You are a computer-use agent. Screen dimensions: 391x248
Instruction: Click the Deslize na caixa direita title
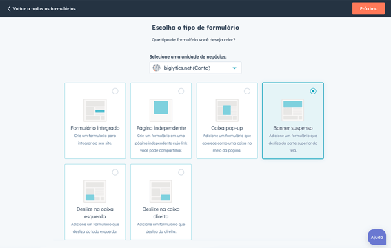click(161, 213)
